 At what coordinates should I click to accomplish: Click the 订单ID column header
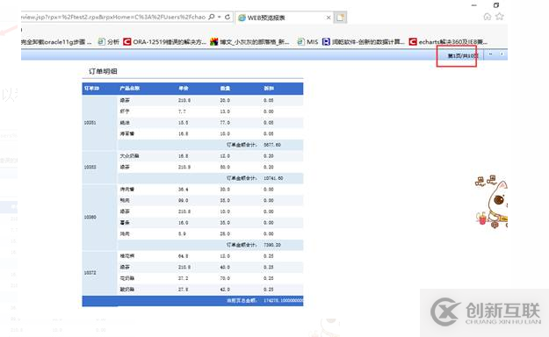[91, 89]
